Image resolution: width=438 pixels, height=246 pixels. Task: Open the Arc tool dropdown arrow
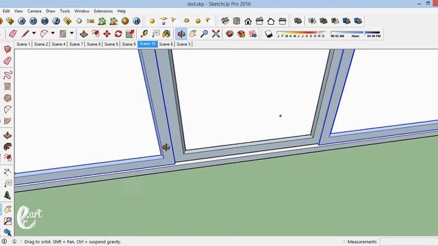pos(53,33)
